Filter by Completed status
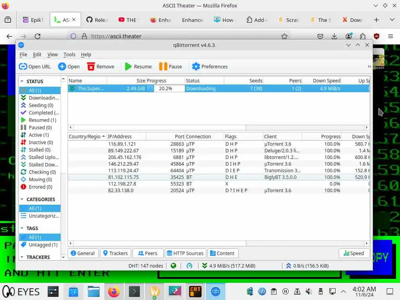 (x=40, y=112)
